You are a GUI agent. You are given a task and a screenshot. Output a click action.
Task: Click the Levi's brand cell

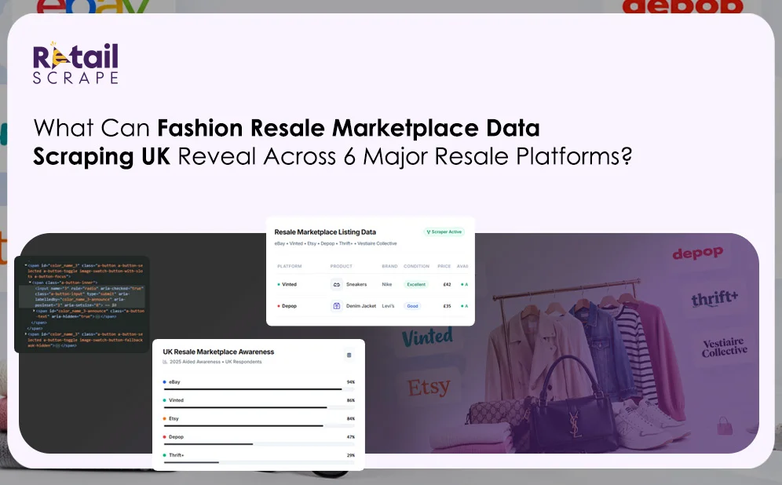pos(388,306)
